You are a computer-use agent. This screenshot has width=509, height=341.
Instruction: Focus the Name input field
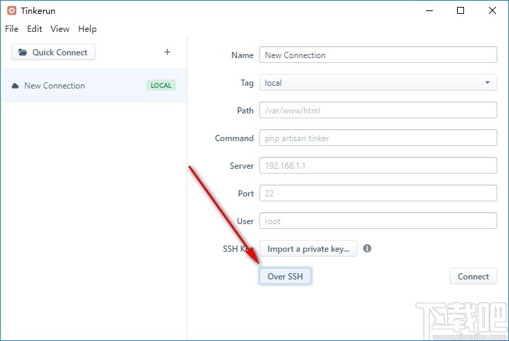pos(378,55)
